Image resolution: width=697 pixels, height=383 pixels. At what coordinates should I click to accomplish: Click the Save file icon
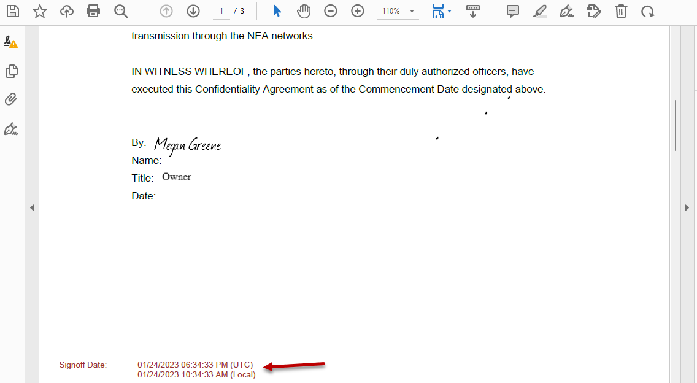coord(13,11)
